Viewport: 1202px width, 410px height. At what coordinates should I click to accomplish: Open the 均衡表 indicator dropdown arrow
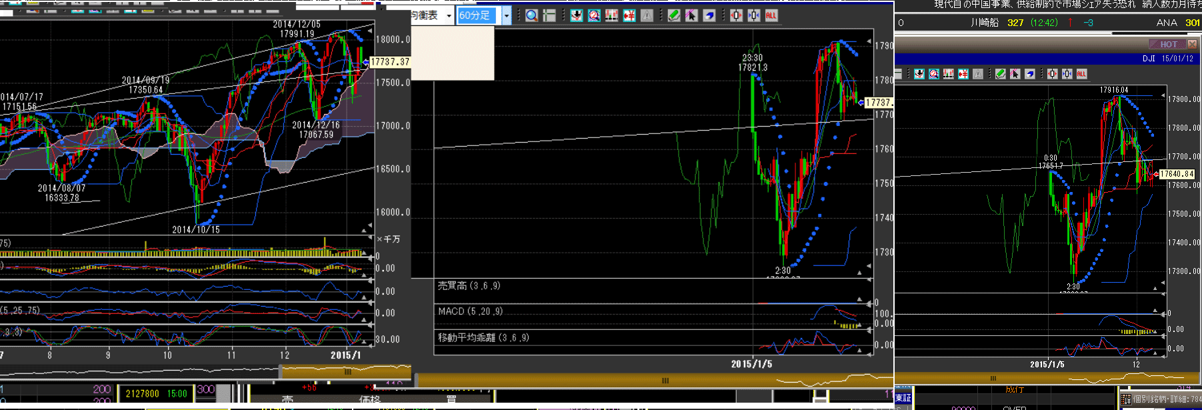(x=449, y=15)
